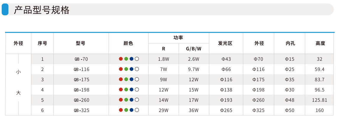Select the 功率 header cell
337x119 pixels.
coord(178,38)
